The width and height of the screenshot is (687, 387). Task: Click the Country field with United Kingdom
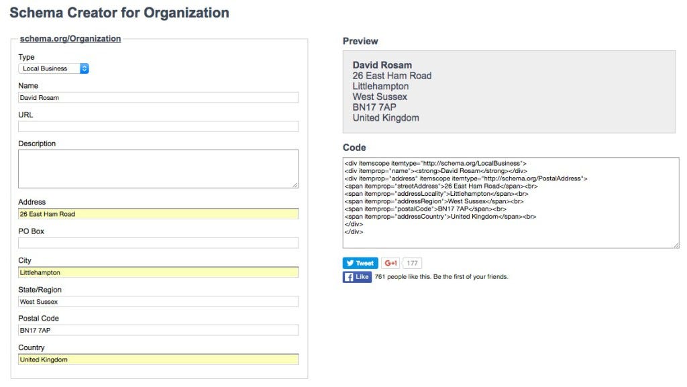click(158, 360)
